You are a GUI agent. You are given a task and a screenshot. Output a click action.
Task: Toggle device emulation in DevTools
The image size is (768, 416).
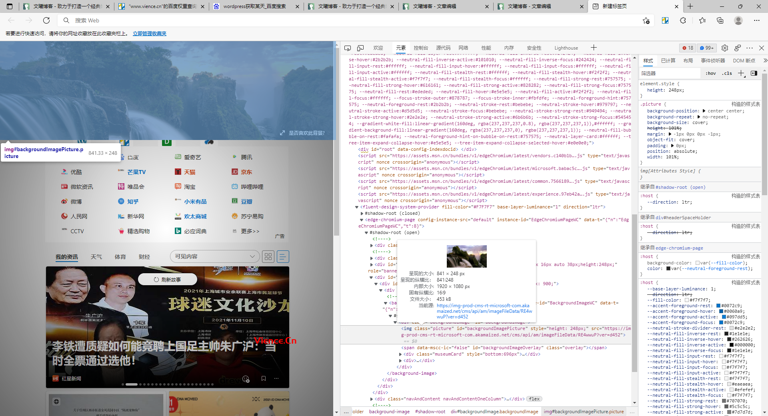click(360, 48)
